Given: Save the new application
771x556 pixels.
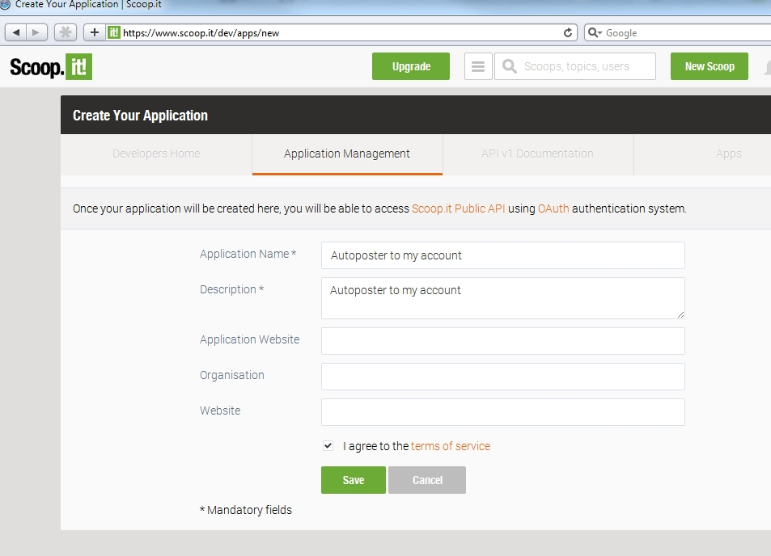Looking at the screenshot, I should (x=353, y=479).
